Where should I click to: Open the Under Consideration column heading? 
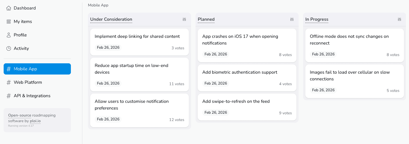click(111, 19)
